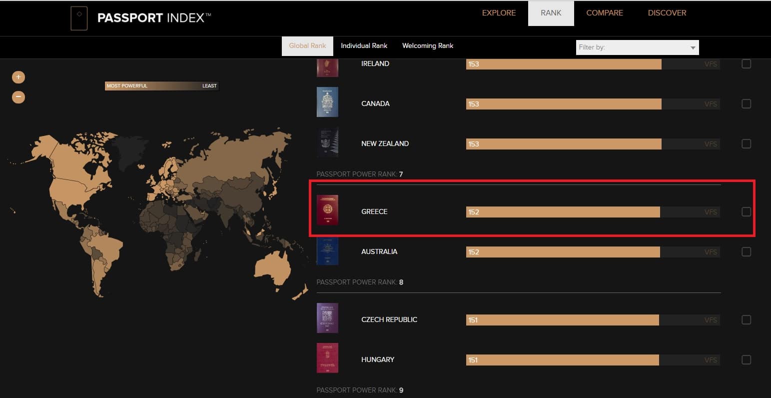
Task: Click Hungary's 151 score bar
Action: [x=563, y=360]
